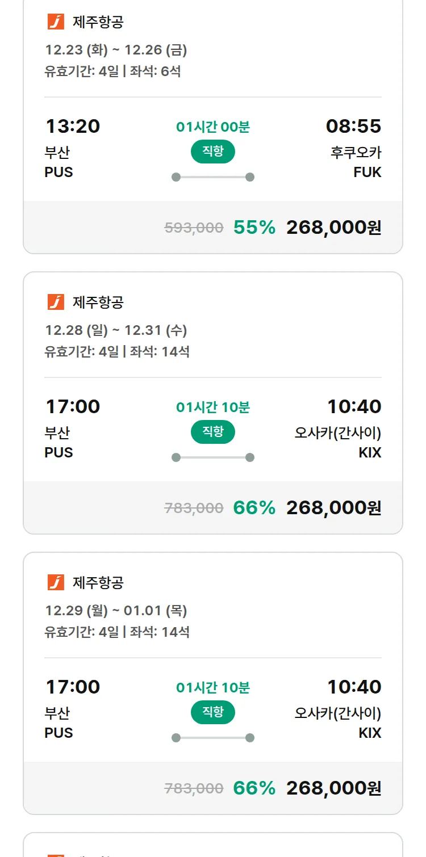This screenshot has width=426, height=857.
Task: Select the 13:20 departure time
Action: point(73,126)
